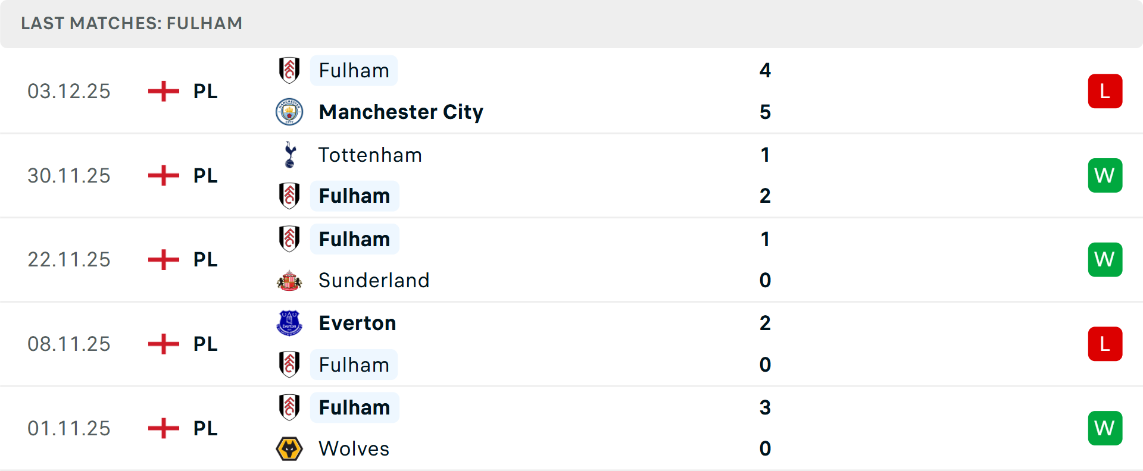Click the Fulham crest next to Manchester City match

tap(290, 70)
